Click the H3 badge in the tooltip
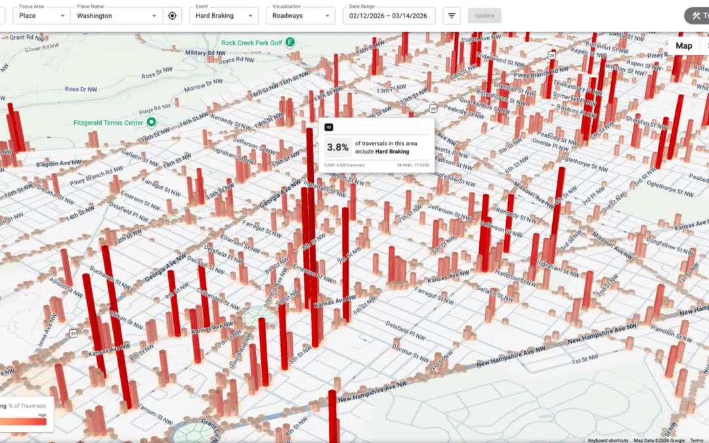709x443 pixels. (329, 127)
